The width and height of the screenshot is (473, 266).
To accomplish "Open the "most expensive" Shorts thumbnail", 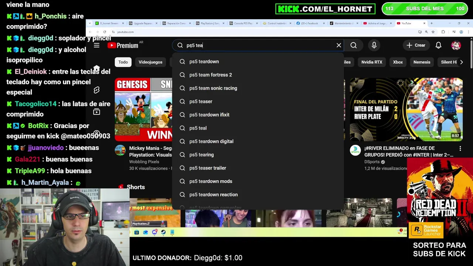I will click(x=155, y=213).
